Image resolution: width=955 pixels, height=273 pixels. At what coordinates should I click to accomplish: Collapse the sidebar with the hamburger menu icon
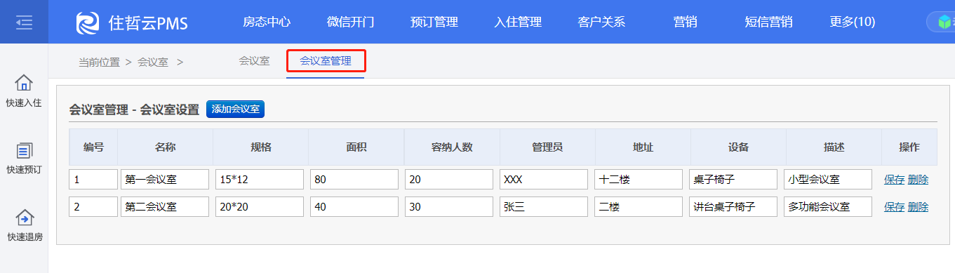pyautogui.click(x=24, y=22)
